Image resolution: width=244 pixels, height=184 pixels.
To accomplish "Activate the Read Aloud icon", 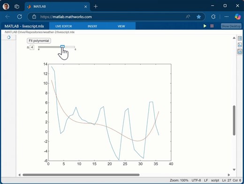I will coord(188,16).
